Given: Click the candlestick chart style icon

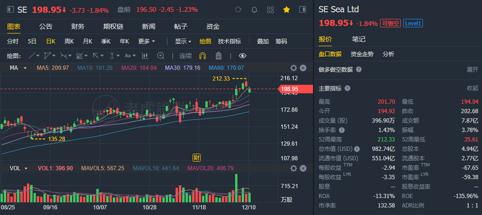Looking at the screenshot, I should point(145,56).
